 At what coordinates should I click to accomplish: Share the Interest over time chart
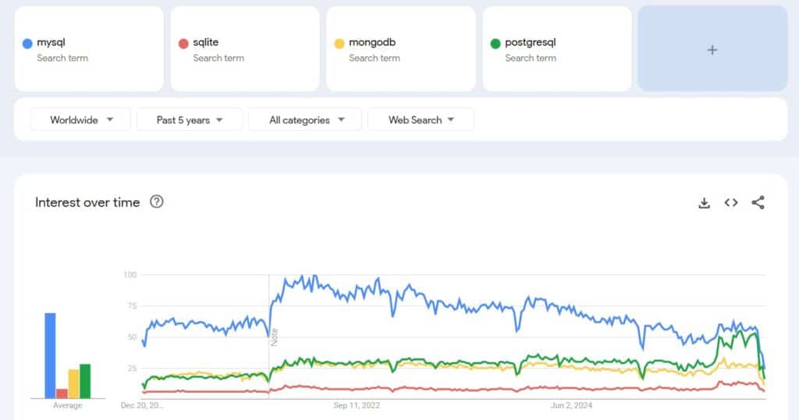tap(758, 203)
